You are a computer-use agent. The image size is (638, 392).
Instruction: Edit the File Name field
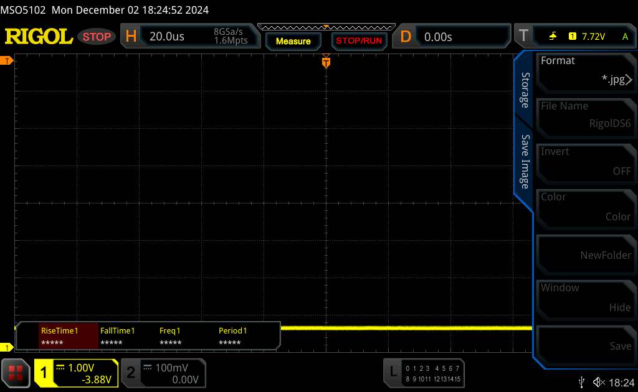click(586, 116)
